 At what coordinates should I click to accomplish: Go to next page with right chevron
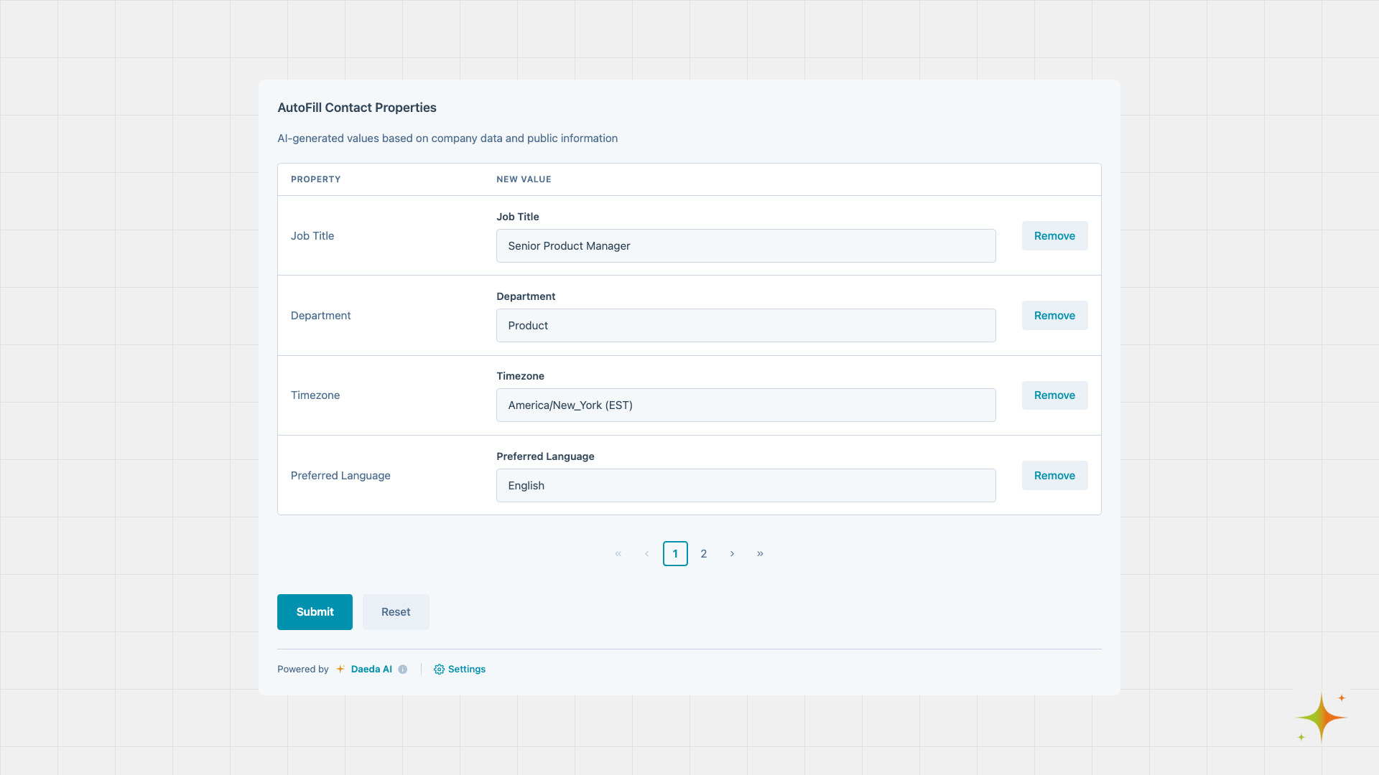tap(733, 553)
